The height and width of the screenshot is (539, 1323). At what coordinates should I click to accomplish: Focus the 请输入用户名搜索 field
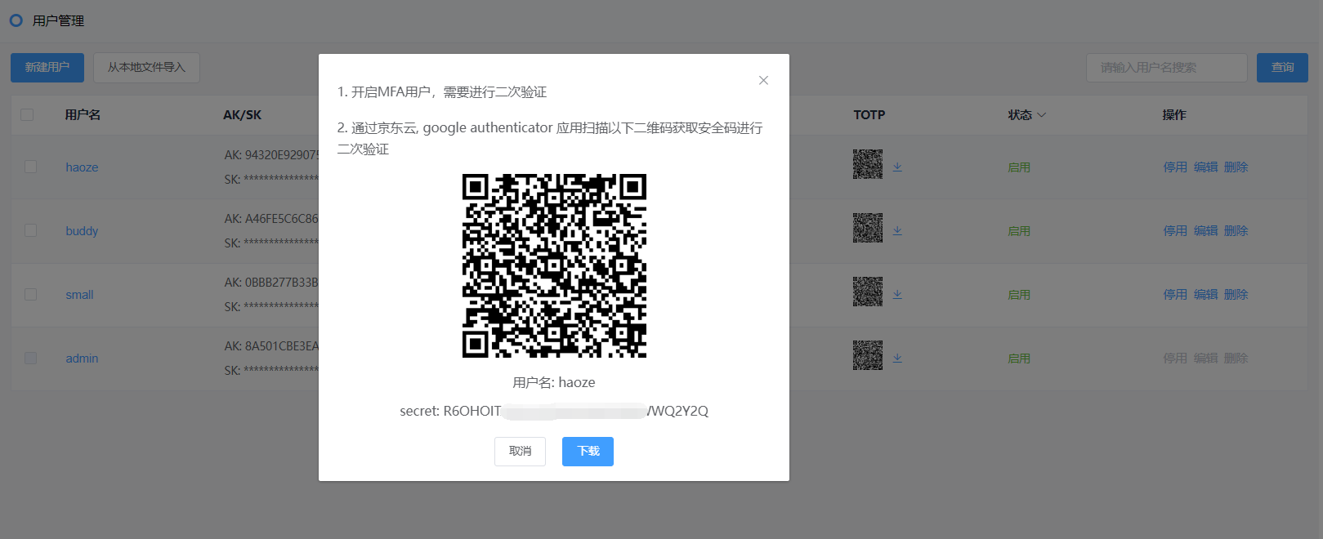[x=1167, y=67]
